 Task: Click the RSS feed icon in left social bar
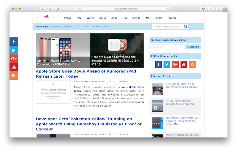[14, 75]
